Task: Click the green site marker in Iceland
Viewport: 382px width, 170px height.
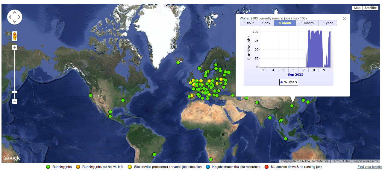Action: tap(178, 62)
